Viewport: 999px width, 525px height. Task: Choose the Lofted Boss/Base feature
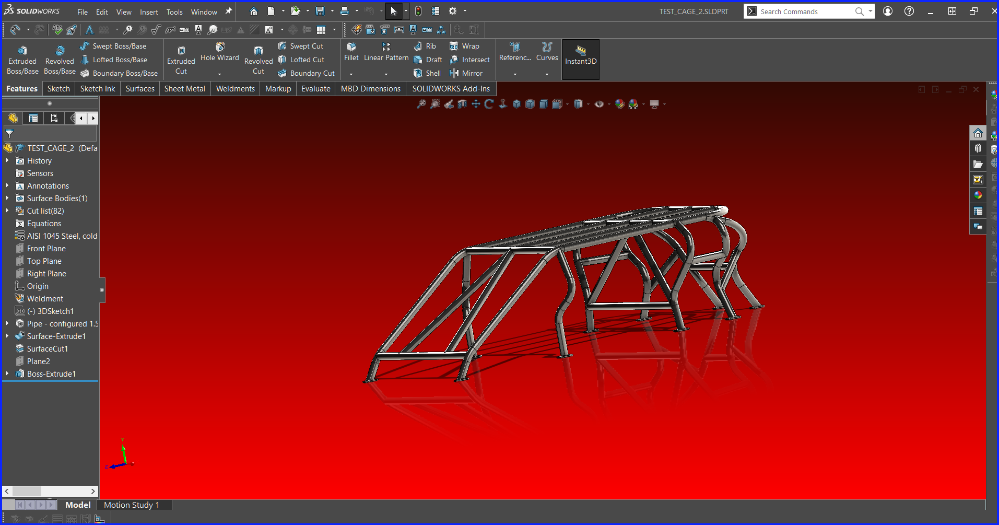(x=114, y=60)
